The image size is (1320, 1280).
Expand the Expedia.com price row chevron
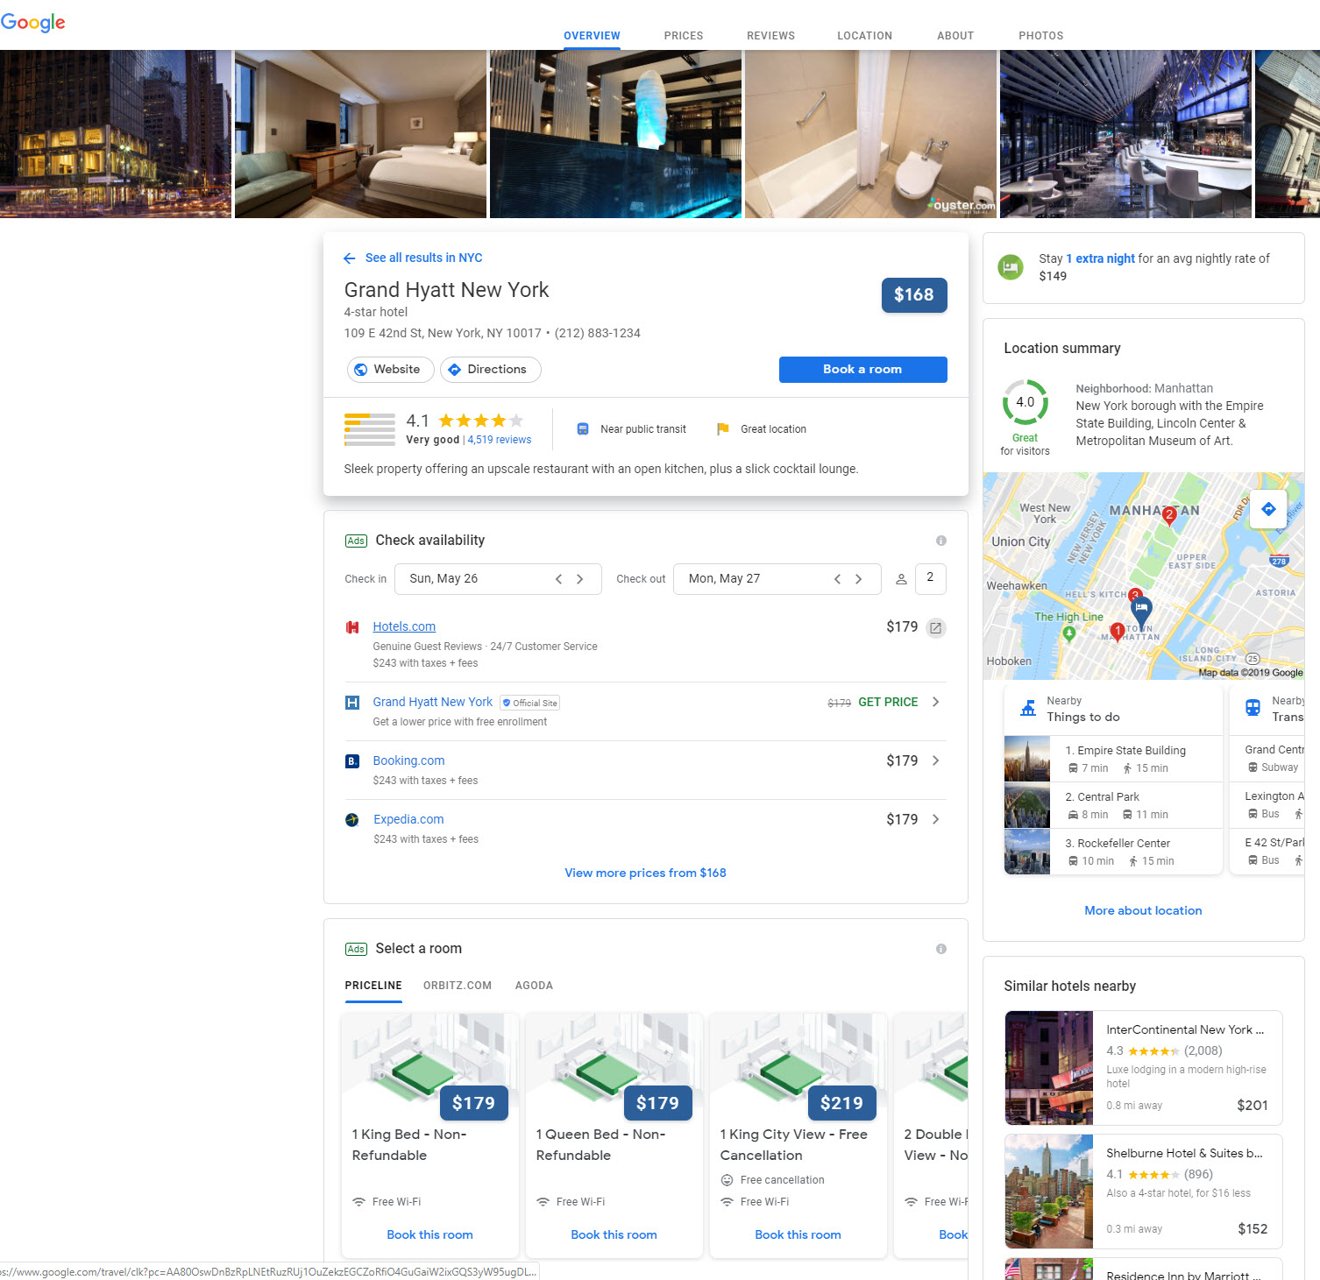tap(936, 820)
